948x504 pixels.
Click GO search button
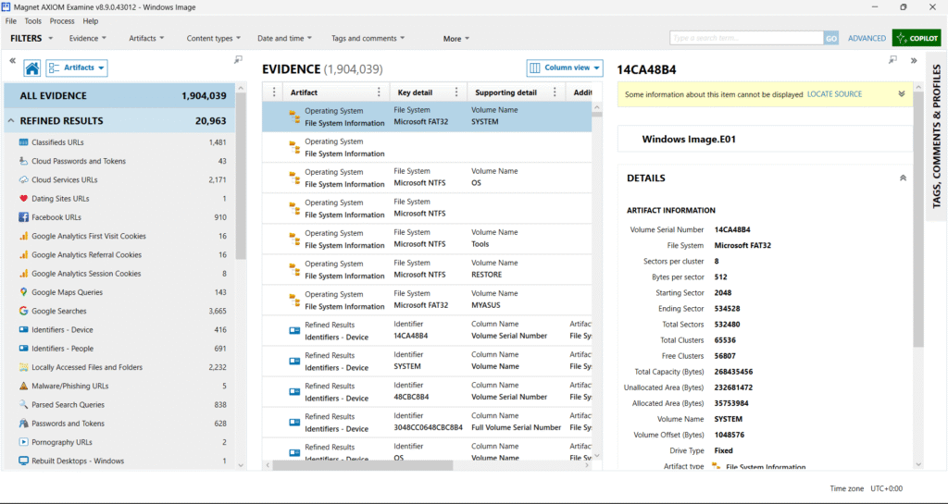pyautogui.click(x=831, y=38)
